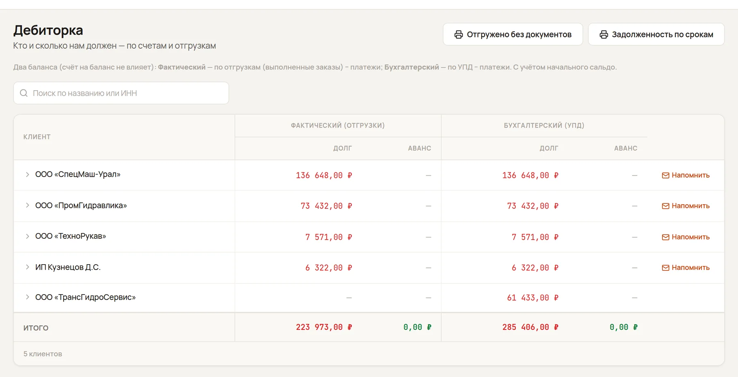This screenshot has width=738, height=377.
Task: Click the envelope icon in the ПромГидравлика row
Action: (x=665, y=206)
